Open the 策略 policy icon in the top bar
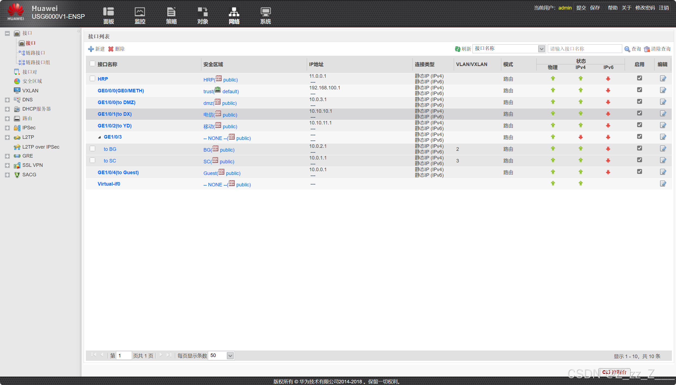Screen dimensions: 676x385 171,12
